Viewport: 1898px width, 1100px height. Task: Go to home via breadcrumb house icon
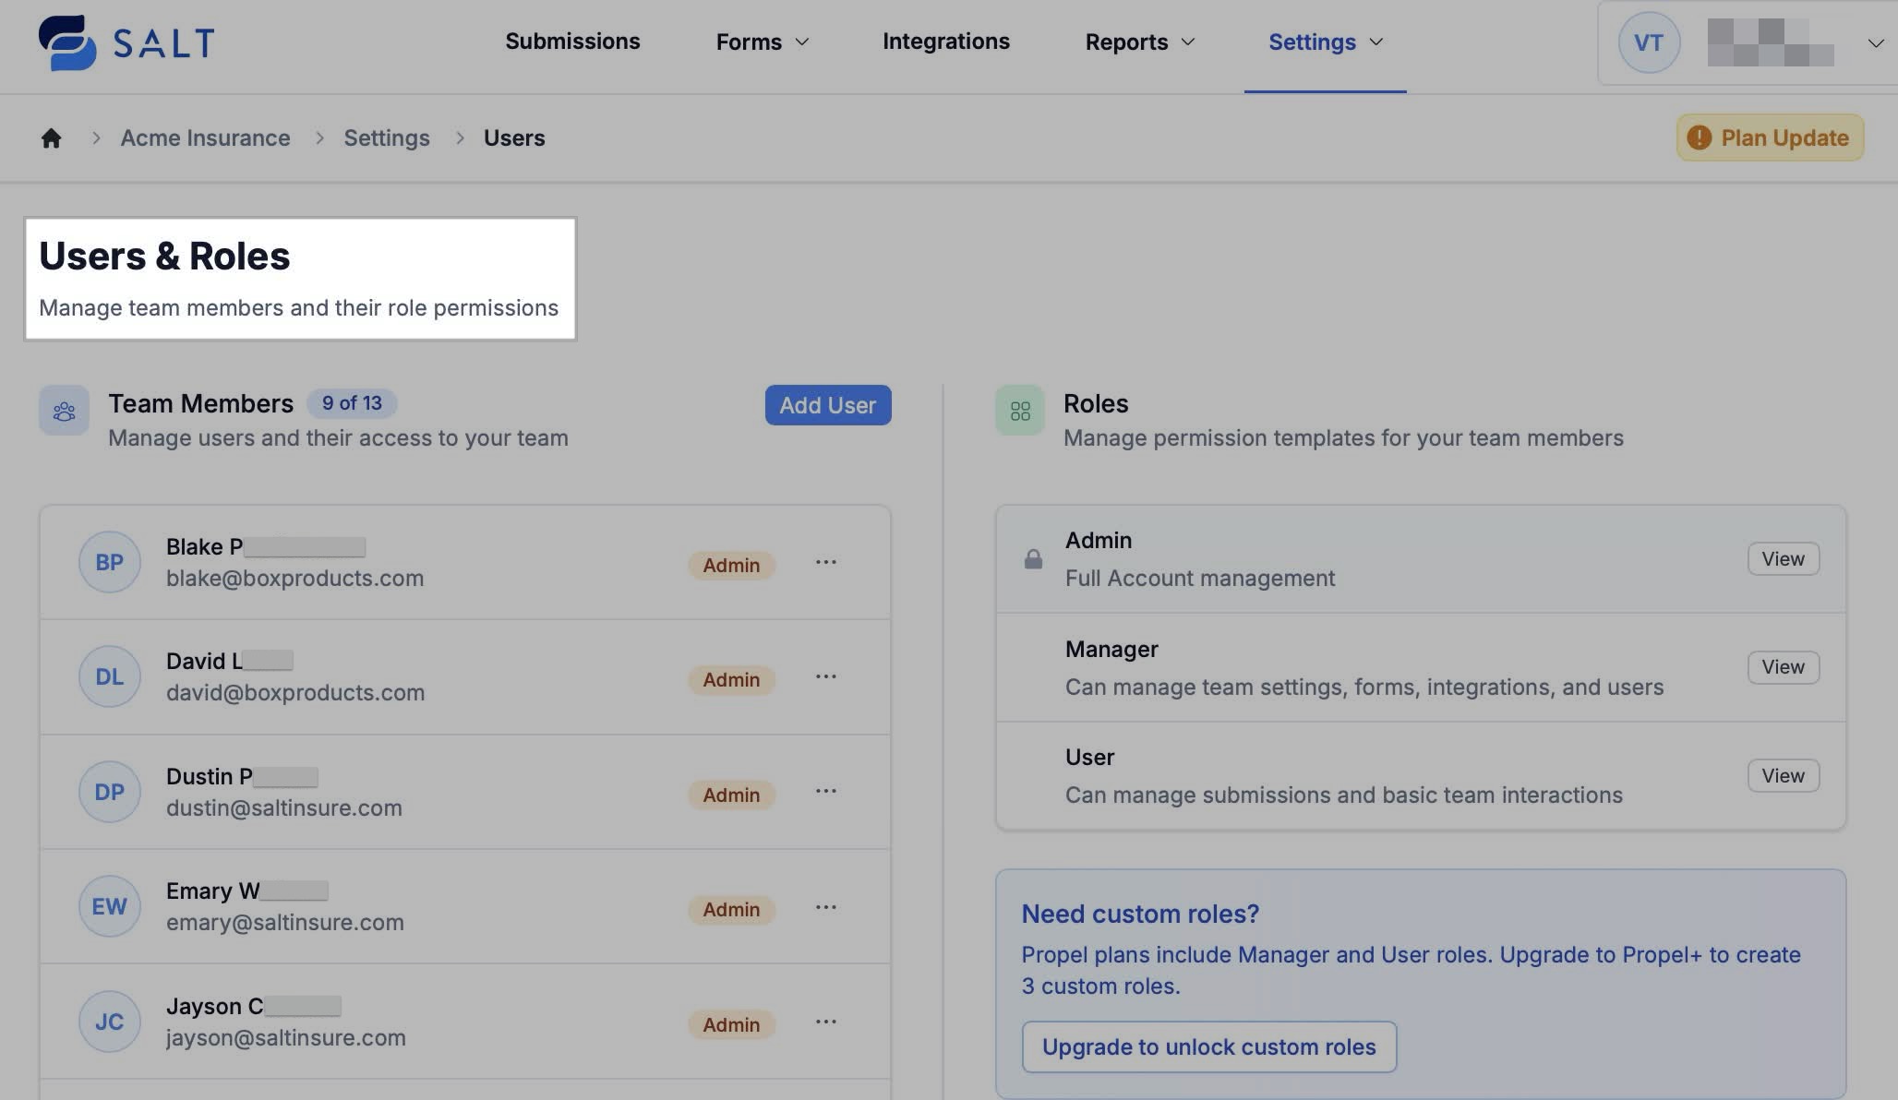(x=51, y=138)
